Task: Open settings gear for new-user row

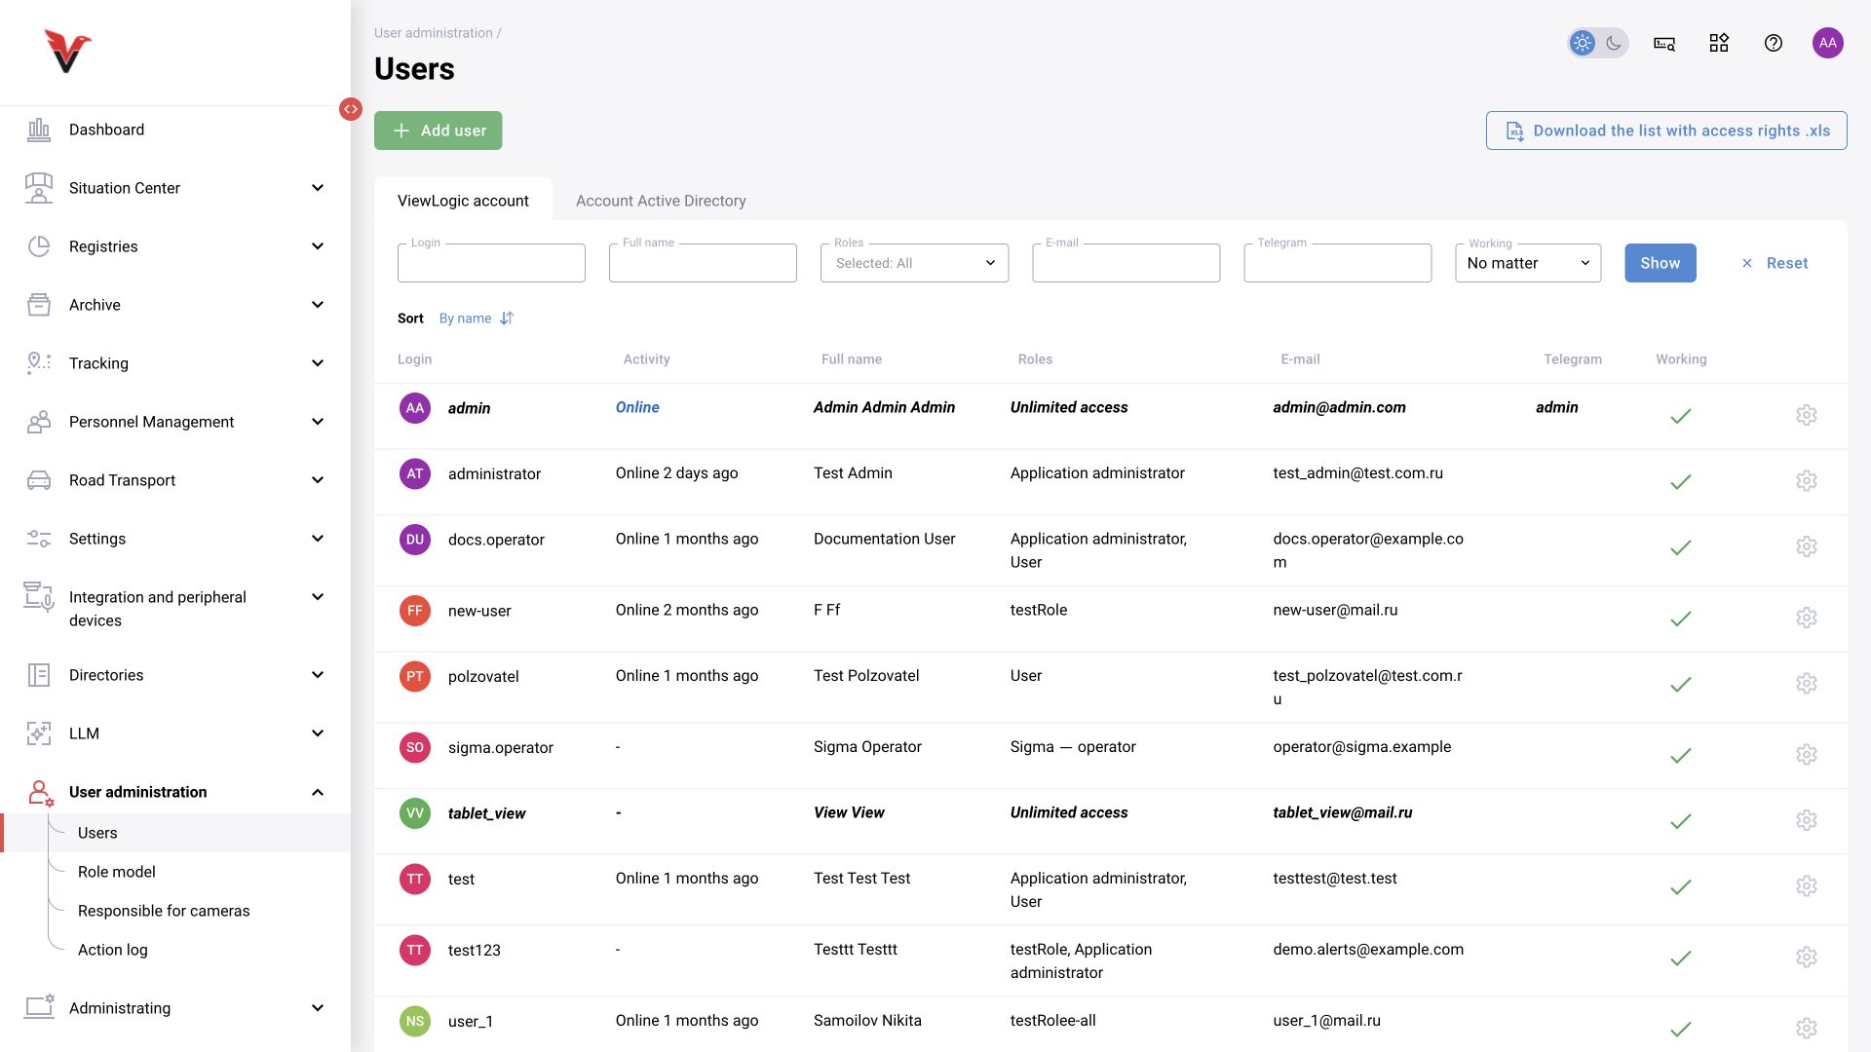Action: pyautogui.click(x=1807, y=618)
